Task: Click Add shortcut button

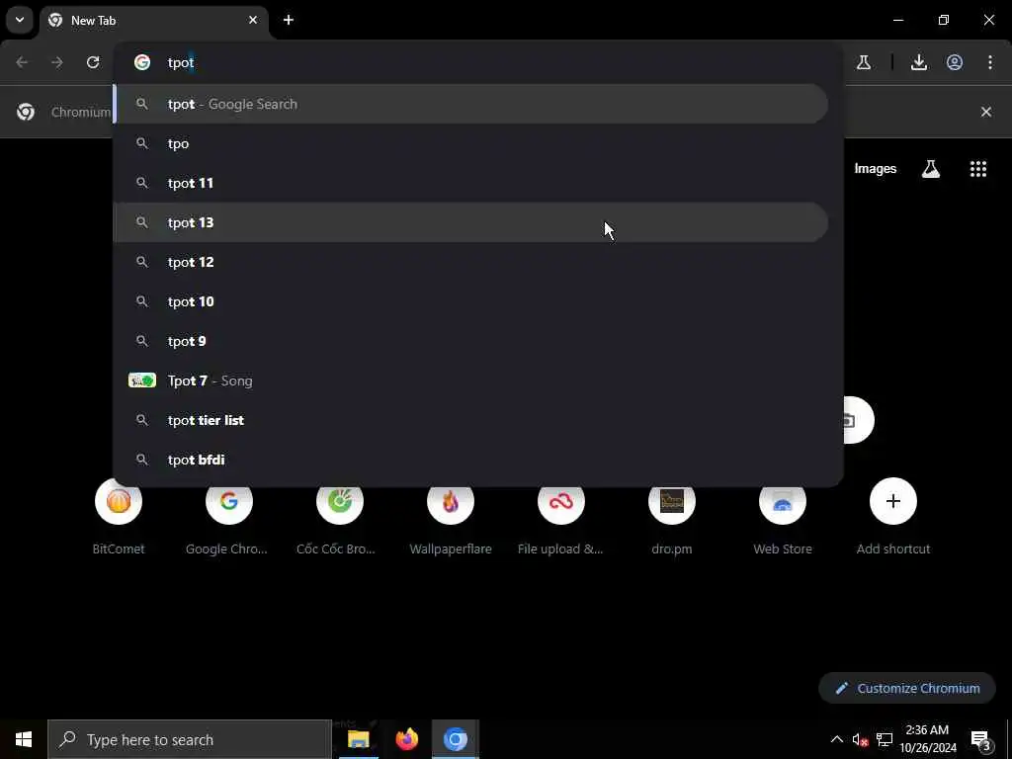Action: (x=893, y=516)
